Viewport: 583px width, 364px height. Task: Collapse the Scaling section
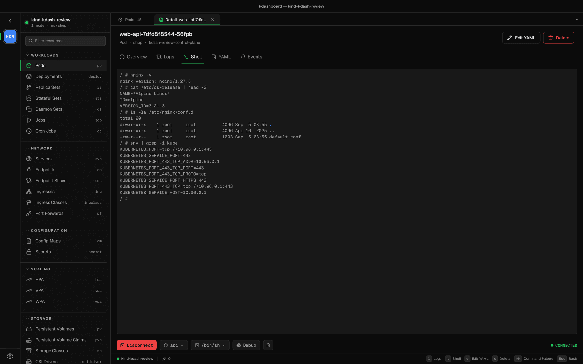(x=38, y=269)
